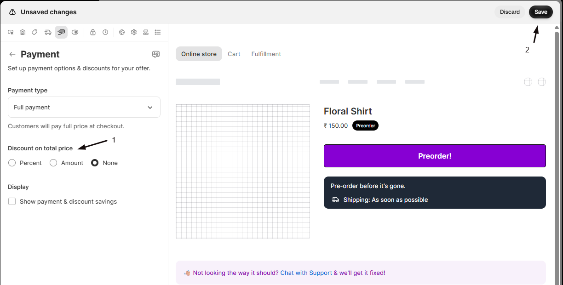Open the translation icon next to Payment
Screen dimensions: 563x285
[x=156, y=54]
